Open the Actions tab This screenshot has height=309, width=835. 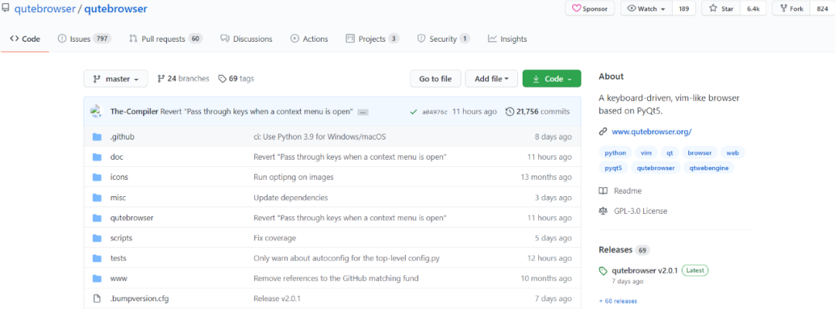click(x=308, y=39)
